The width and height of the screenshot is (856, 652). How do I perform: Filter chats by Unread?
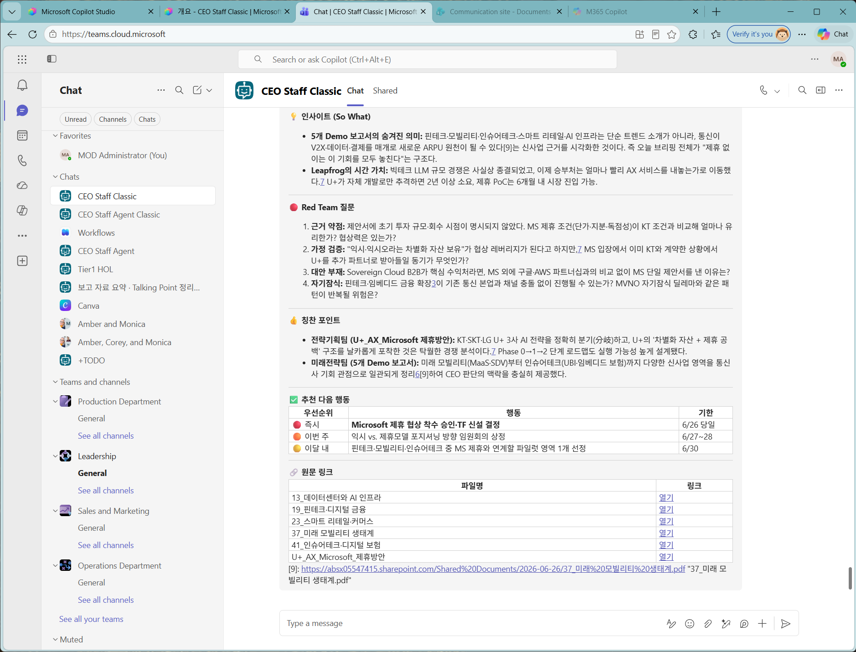[x=76, y=119]
